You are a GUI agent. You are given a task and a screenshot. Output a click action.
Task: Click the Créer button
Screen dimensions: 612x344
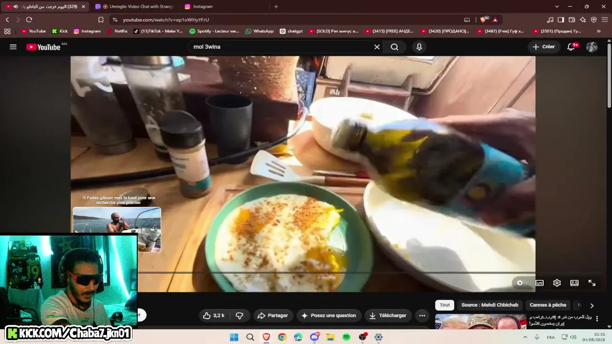(544, 47)
